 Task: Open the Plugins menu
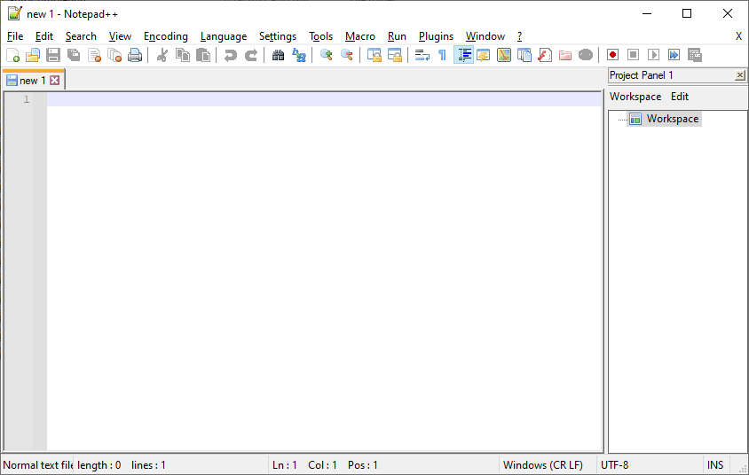(x=436, y=36)
